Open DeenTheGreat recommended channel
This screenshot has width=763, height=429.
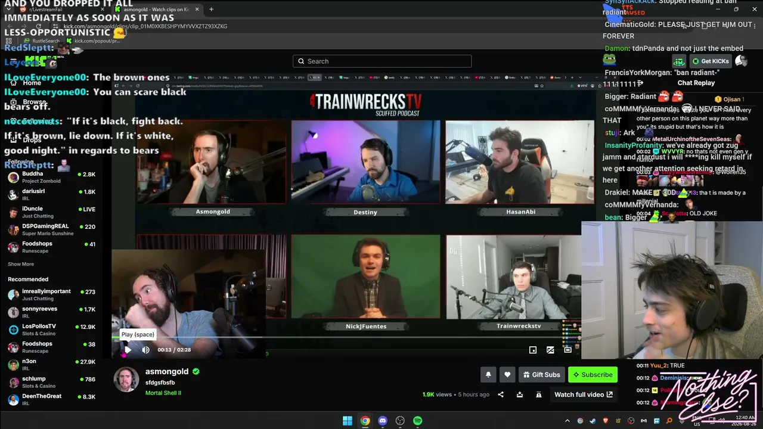[51, 400]
